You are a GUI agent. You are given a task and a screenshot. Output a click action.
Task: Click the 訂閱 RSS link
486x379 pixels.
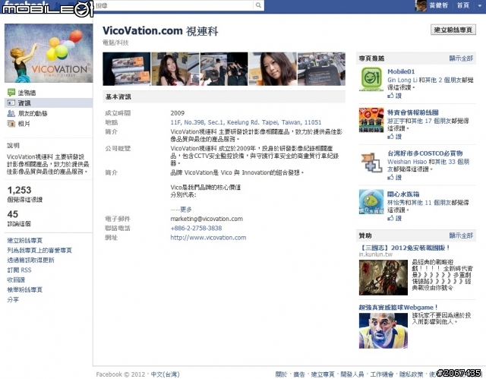[19, 270]
